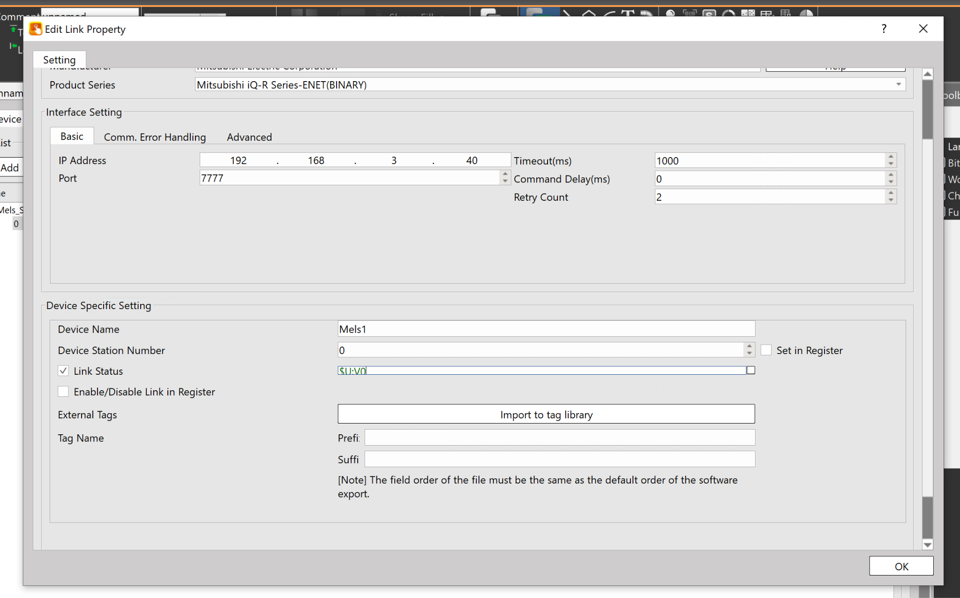Click the scrollbar down arrow
This screenshot has width=960, height=598.
(927, 545)
